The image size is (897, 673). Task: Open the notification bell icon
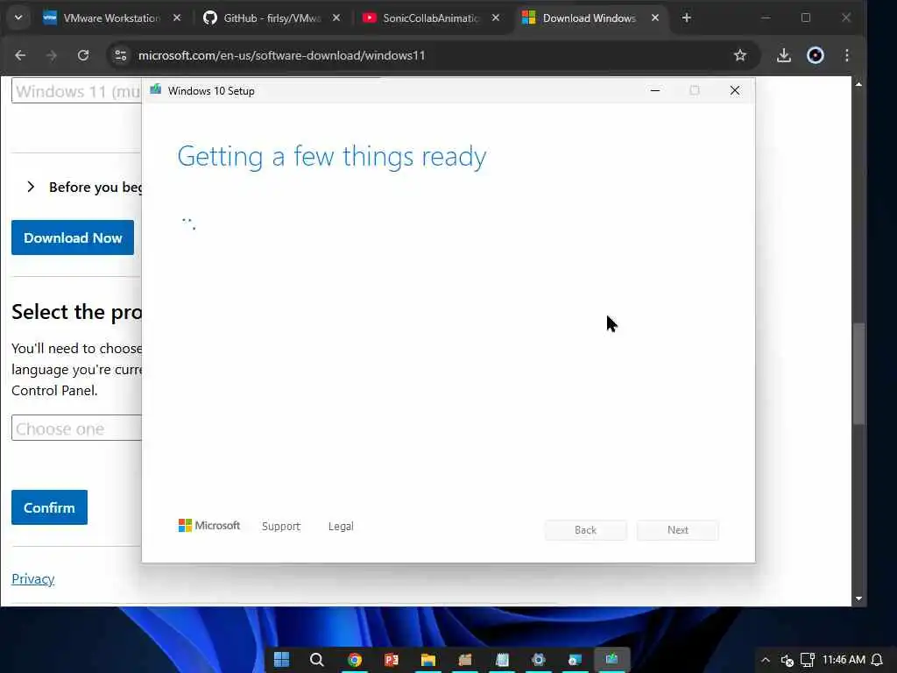coord(877,660)
